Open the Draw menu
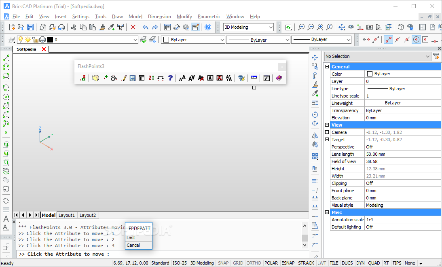Viewport: 442px width, 267px height. 117,17
